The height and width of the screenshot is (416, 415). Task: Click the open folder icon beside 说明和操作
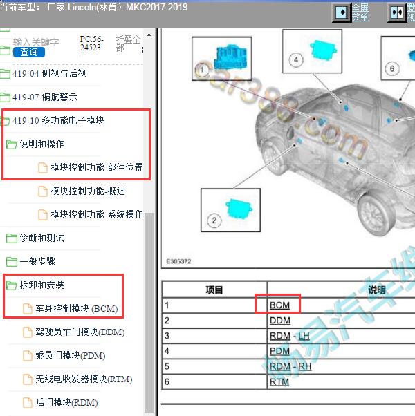pyautogui.click(x=12, y=144)
